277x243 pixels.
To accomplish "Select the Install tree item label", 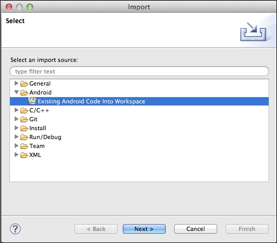I will (38, 128).
